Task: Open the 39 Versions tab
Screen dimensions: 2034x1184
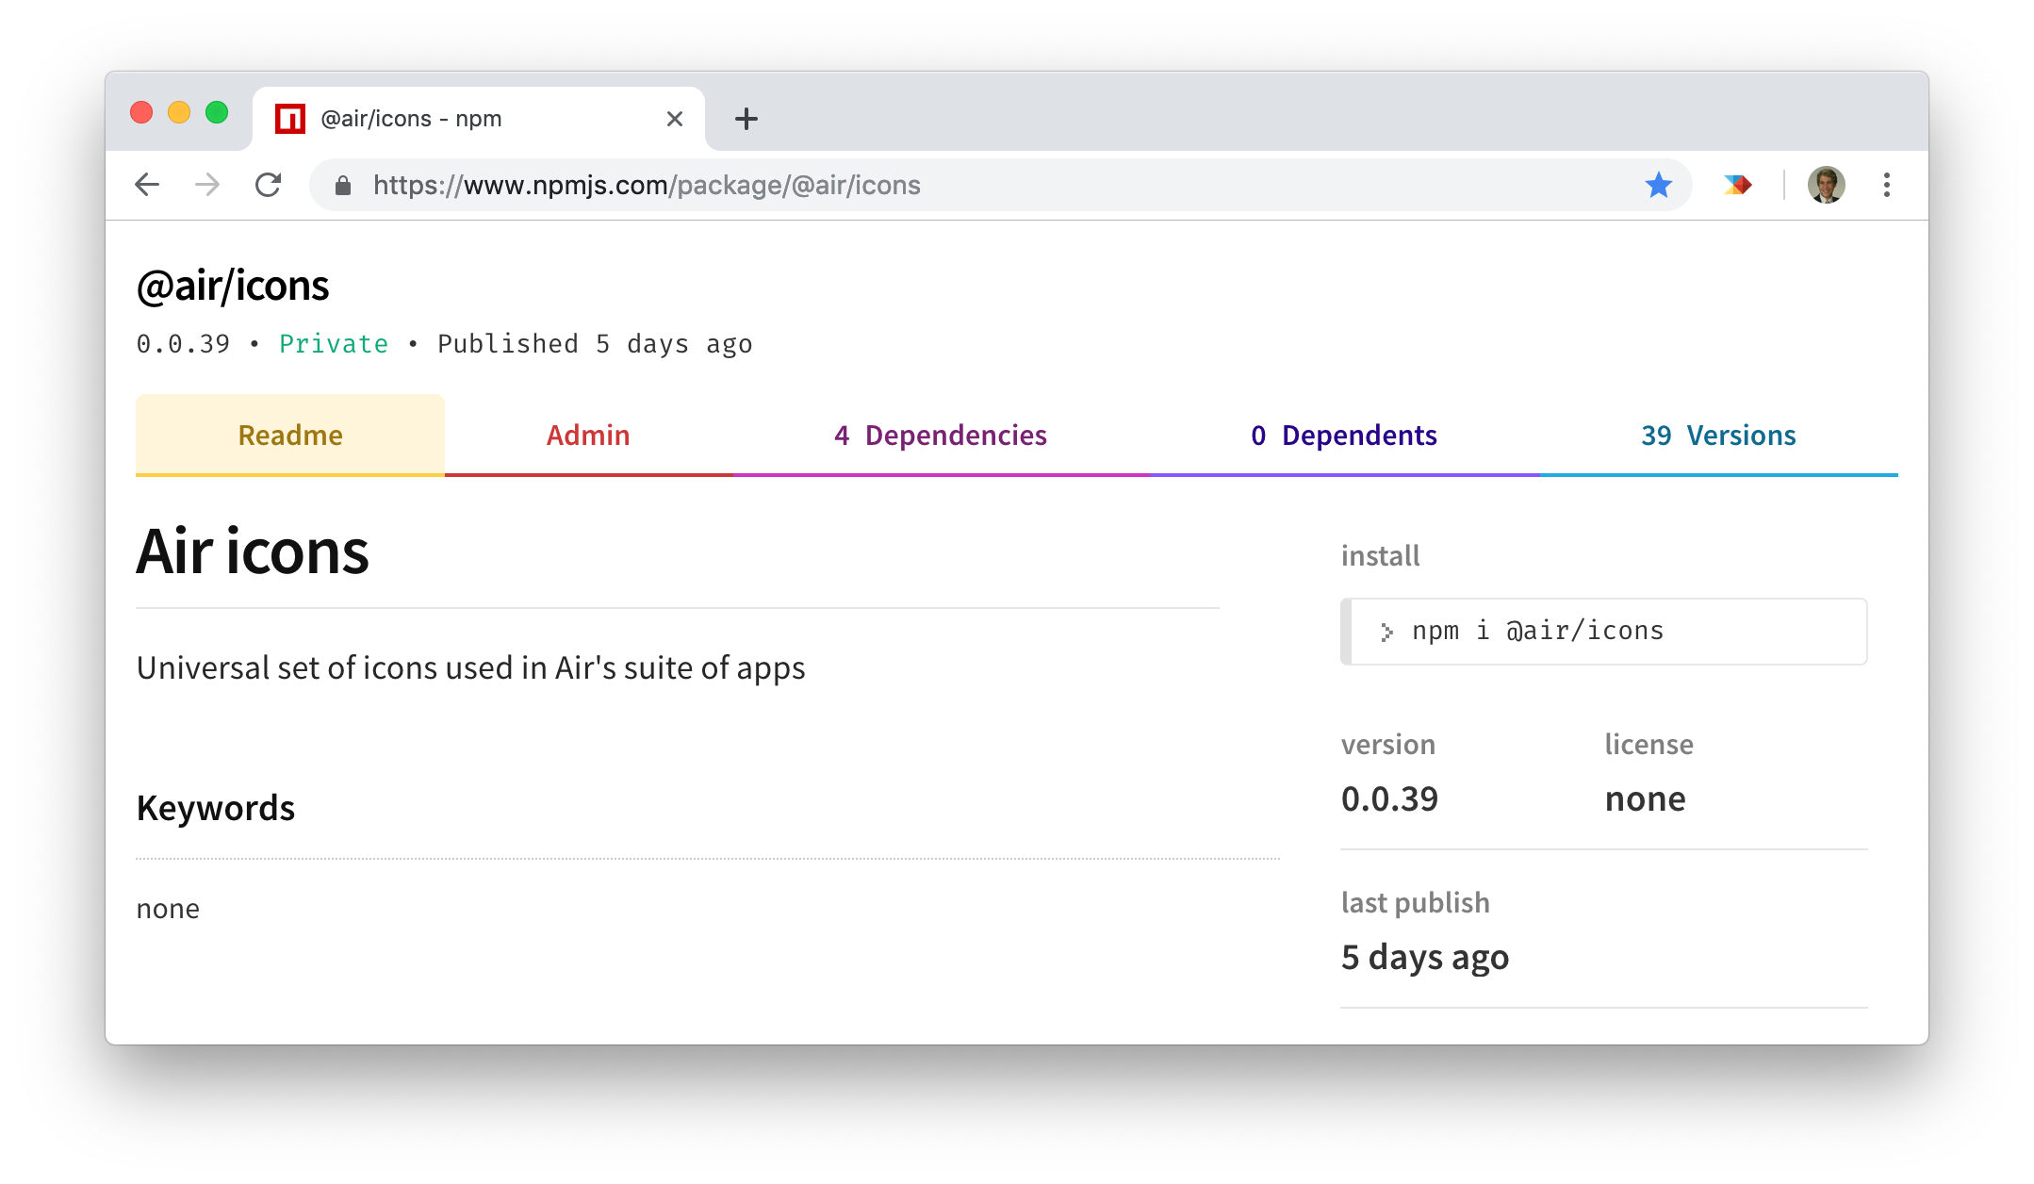Action: 1719,435
